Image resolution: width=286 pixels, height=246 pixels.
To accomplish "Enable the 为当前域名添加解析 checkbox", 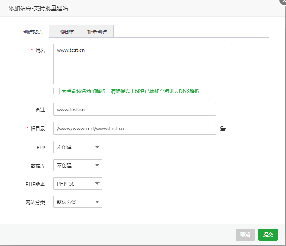I will [x=57, y=91].
